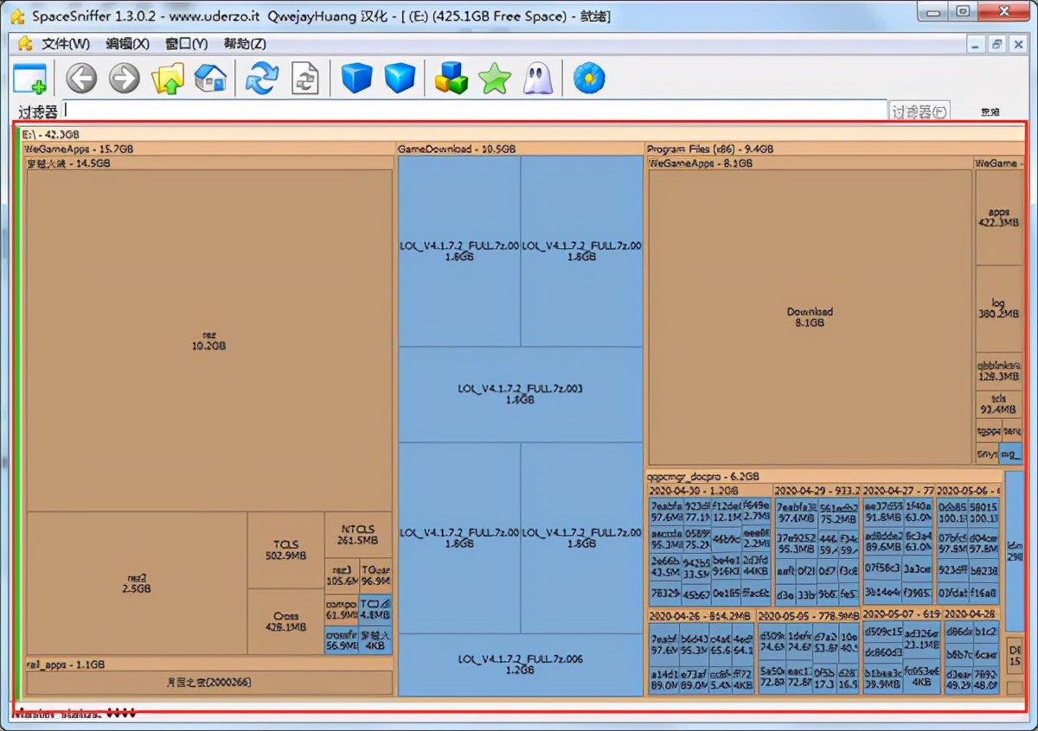Open the 窗口(Y) menu
This screenshot has width=1038, height=731.
[x=187, y=43]
